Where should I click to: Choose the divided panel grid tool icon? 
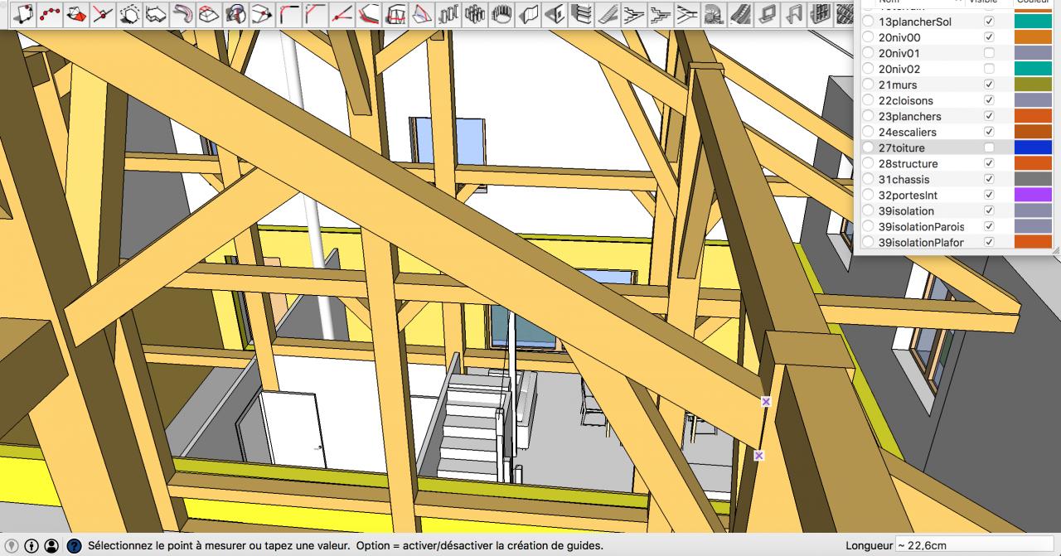coord(820,13)
